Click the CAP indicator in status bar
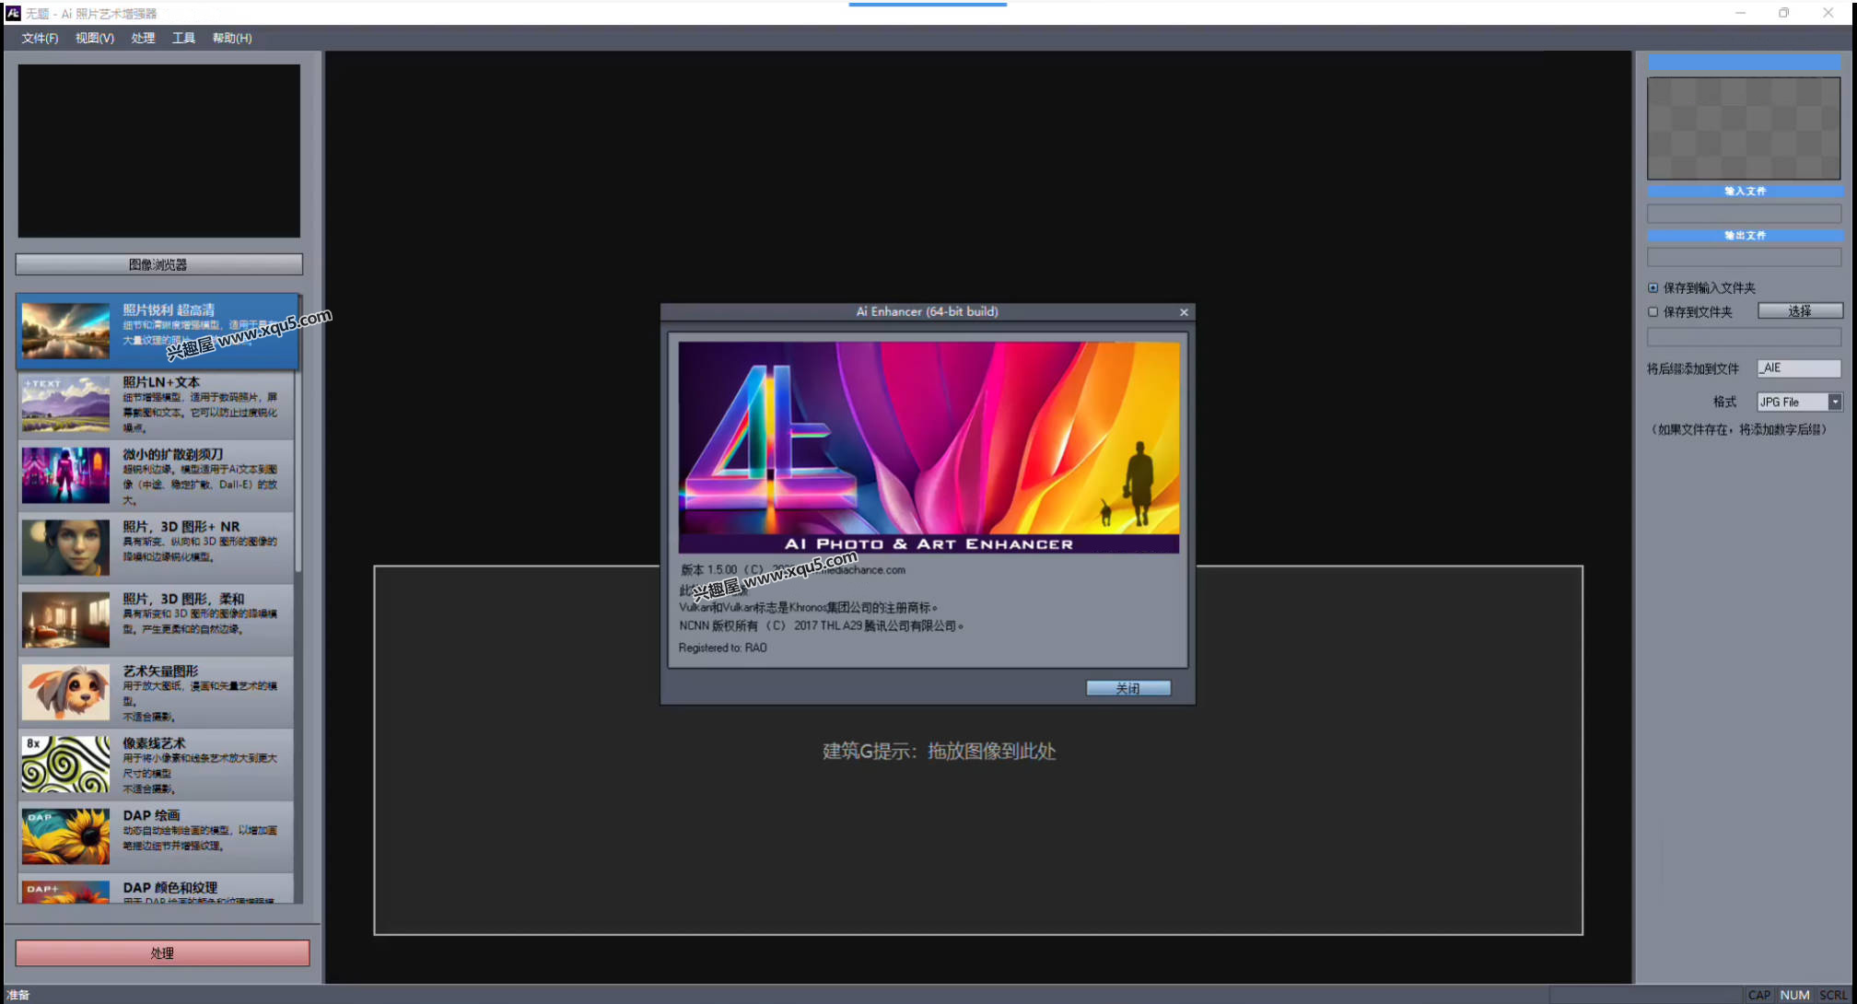 coord(1759,995)
